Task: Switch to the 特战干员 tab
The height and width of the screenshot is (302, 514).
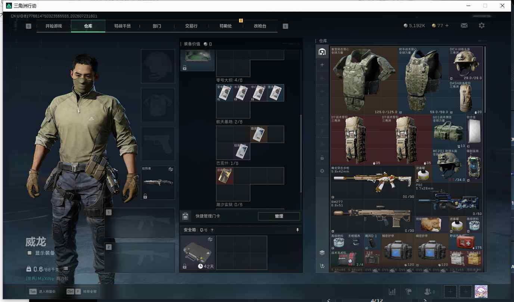Action: click(x=122, y=26)
